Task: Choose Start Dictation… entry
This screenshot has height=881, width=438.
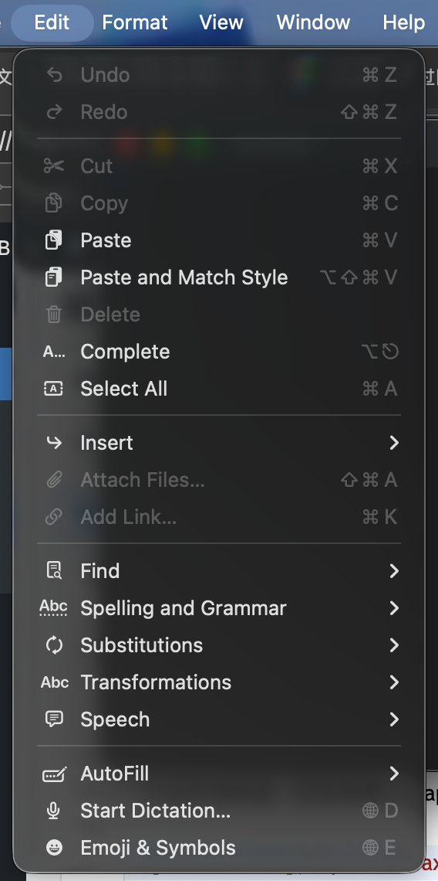Action: (x=219, y=811)
